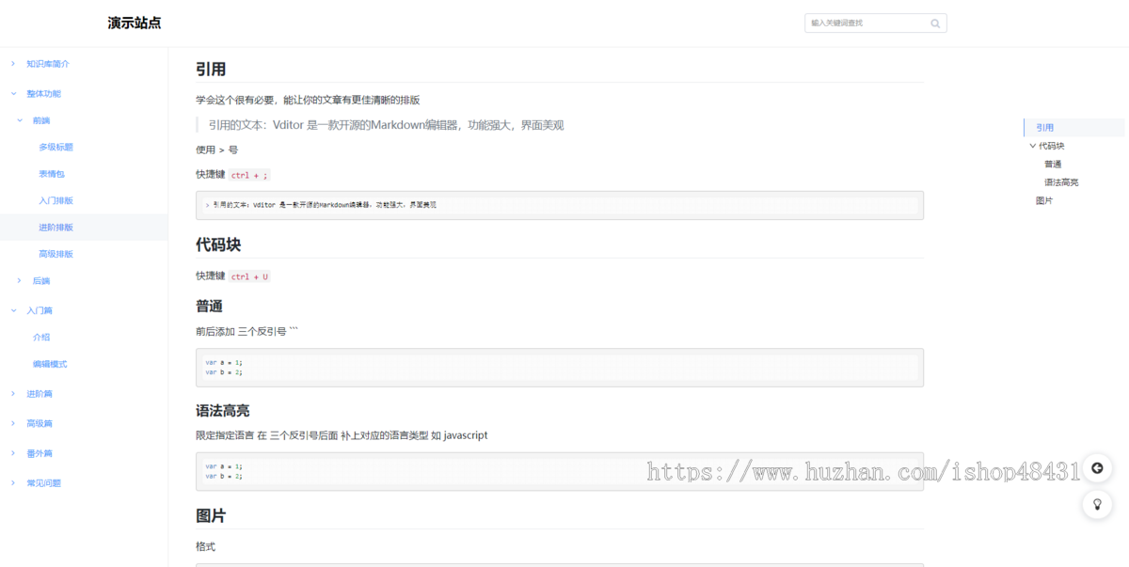This screenshot has width=1129, height=567.
Task: Collapse the 前端 tree node
Action: coord(20,121)
